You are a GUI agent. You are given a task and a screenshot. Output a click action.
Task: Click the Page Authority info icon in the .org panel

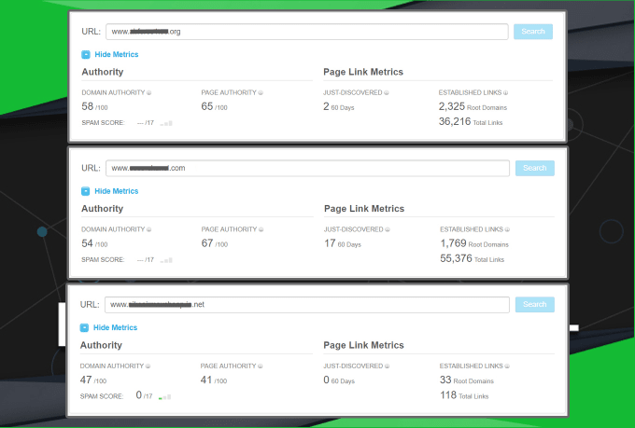tap(261, 93)
